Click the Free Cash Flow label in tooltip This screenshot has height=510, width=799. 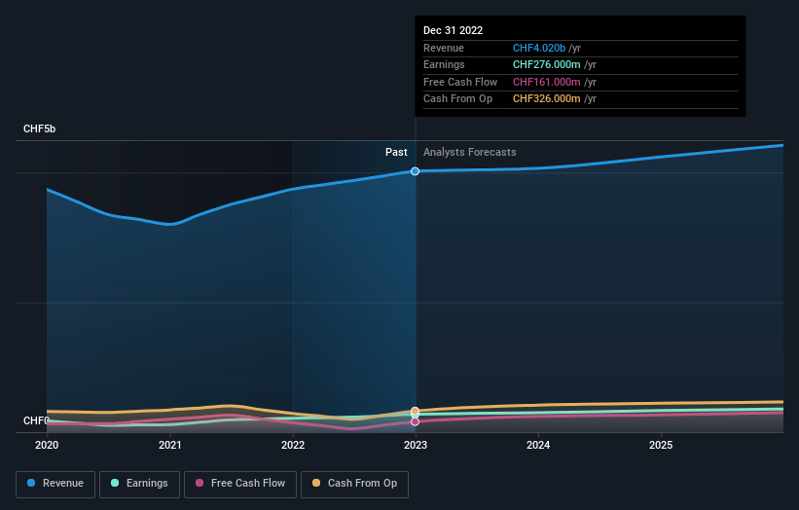460,82
